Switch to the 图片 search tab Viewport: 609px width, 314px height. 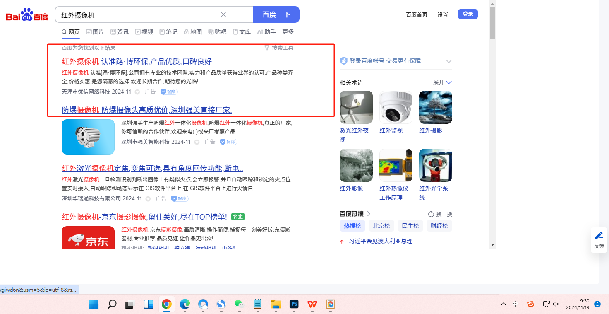pos(95,32)
